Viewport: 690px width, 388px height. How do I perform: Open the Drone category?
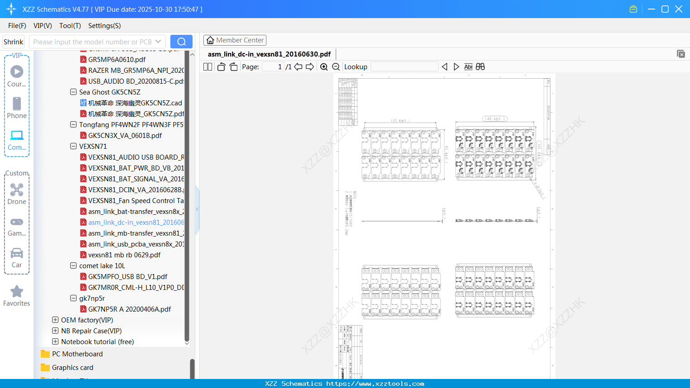pos(17,194)
